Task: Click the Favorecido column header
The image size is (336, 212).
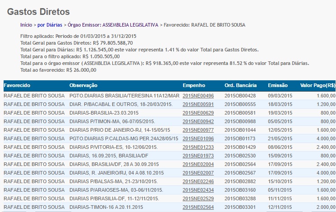Action: pos(17,85)
